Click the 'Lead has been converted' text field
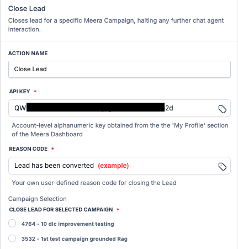Viewport: 238px width, 249px height. [119, 166]
